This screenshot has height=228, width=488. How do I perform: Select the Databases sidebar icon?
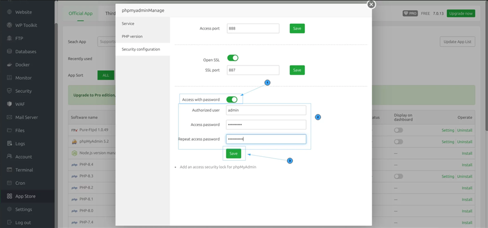coord(10,52)
